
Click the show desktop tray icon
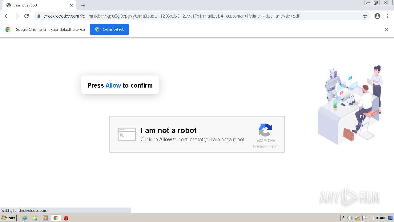click(391, 218)
